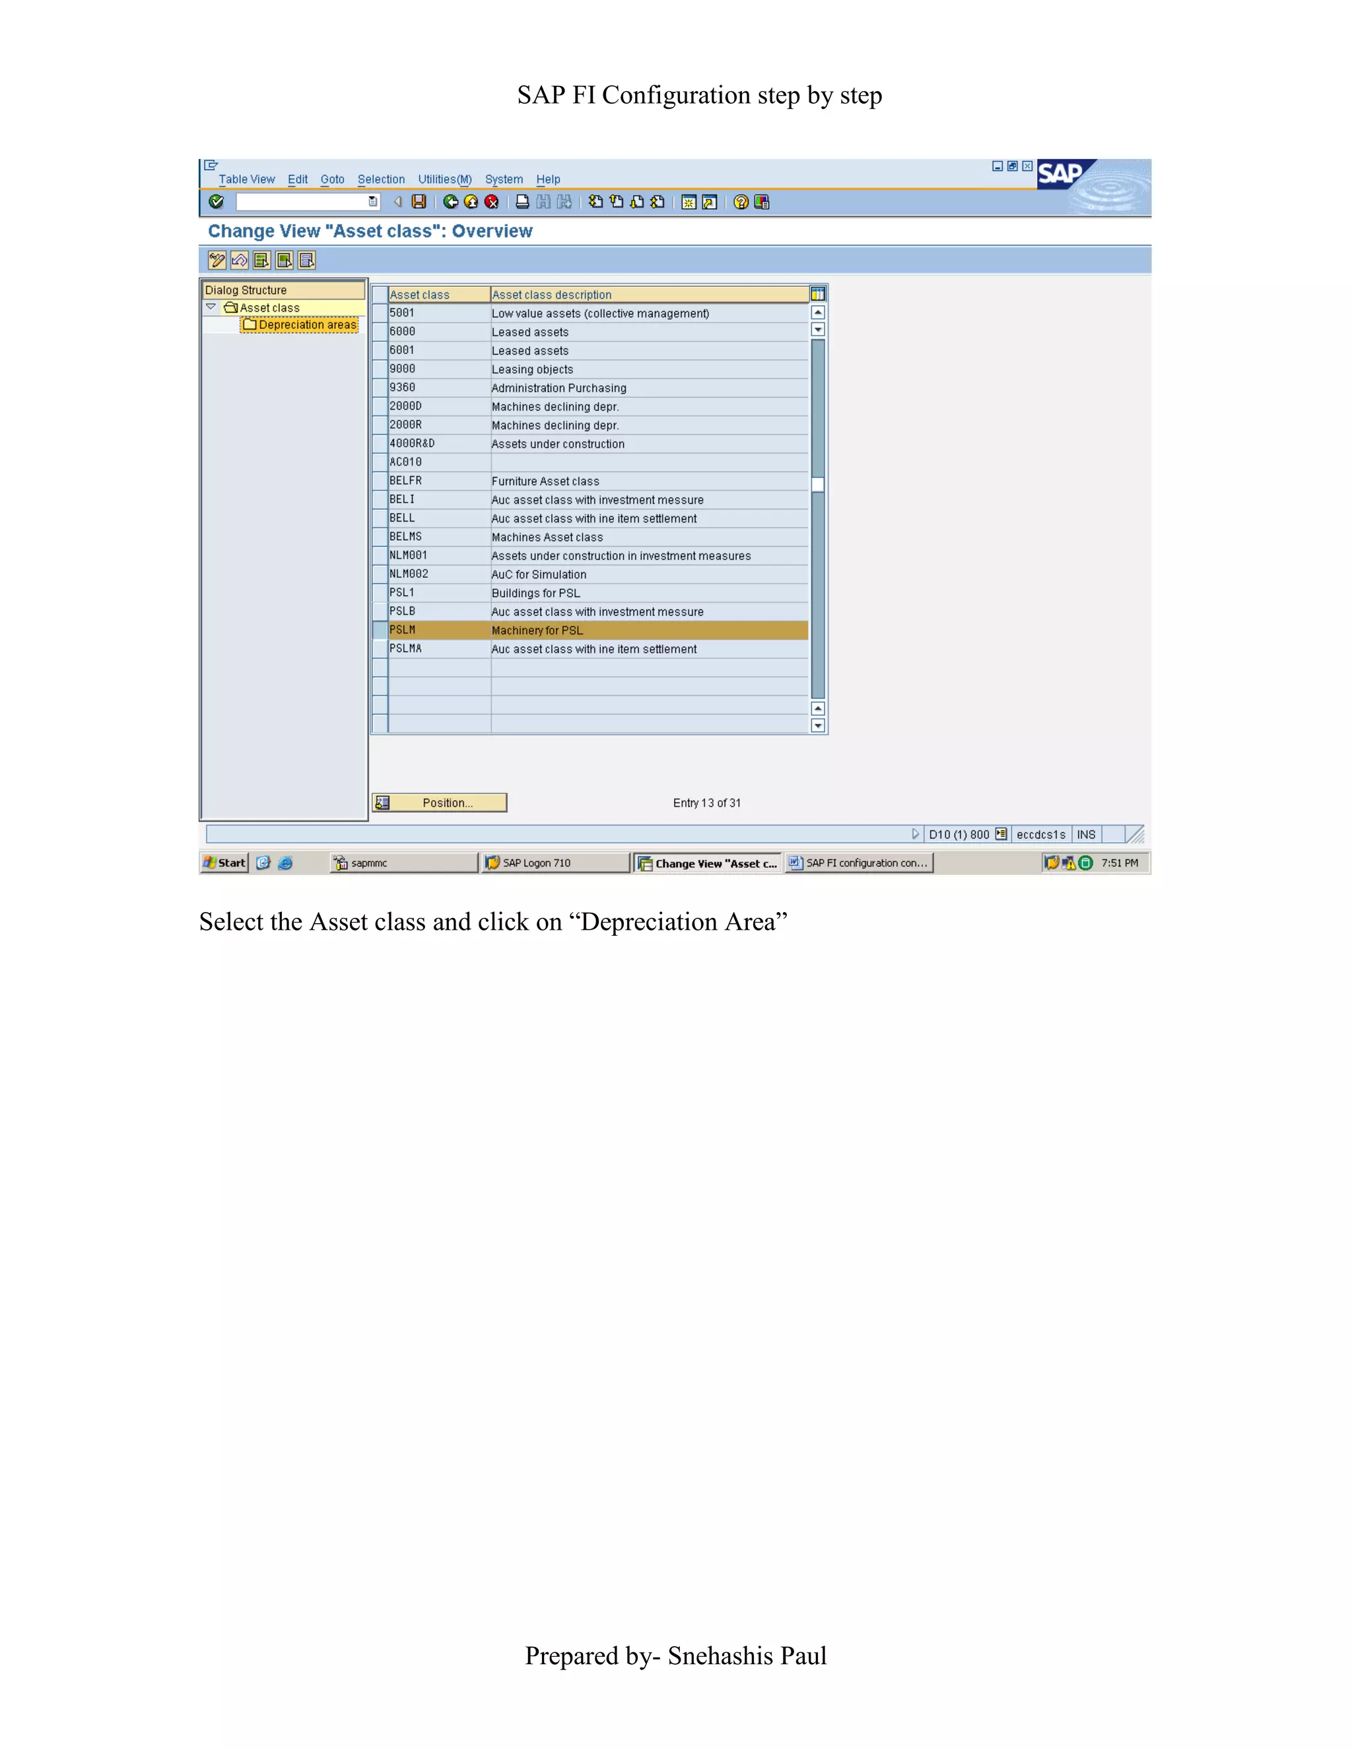Open the System menu
Image resolution: width=1352 pixels, height=1750 pixels.
coord(504,180)
